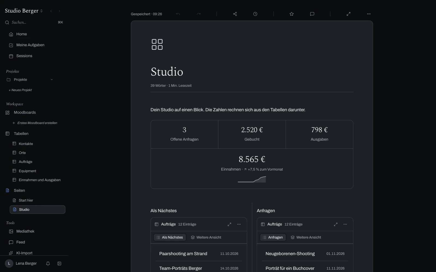The image size is (436, 272).
Task: Click the Neugeborenen-Shooting row
Action: [305, 254]
